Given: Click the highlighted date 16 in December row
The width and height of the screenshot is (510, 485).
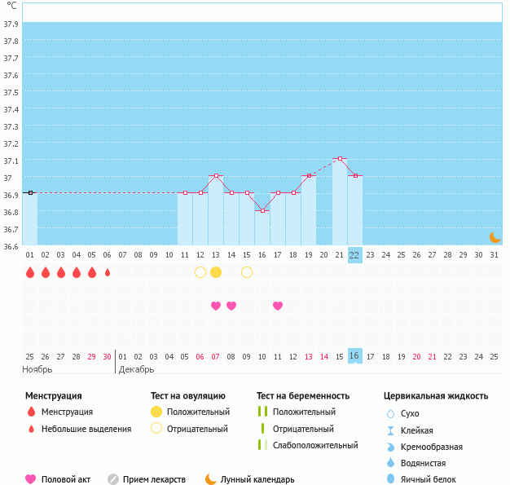Looking at the screenshot, I should tap(354, 356).
